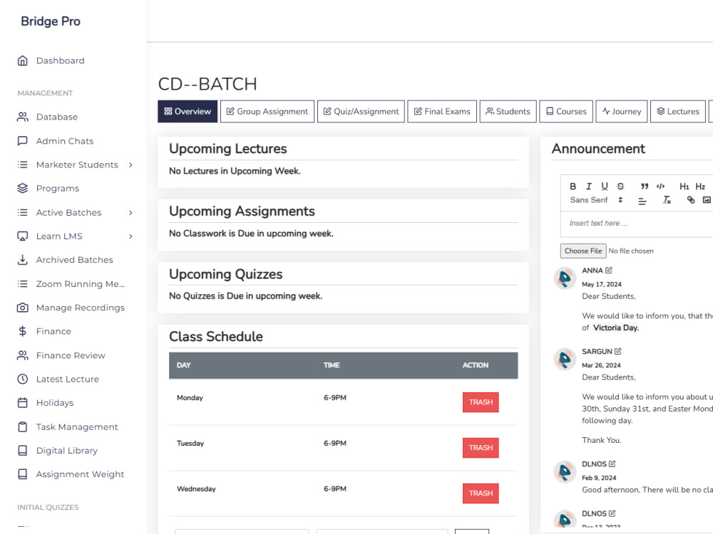
Task: Toggle bold formatting in announcement editor
Action: pos(573,186)
